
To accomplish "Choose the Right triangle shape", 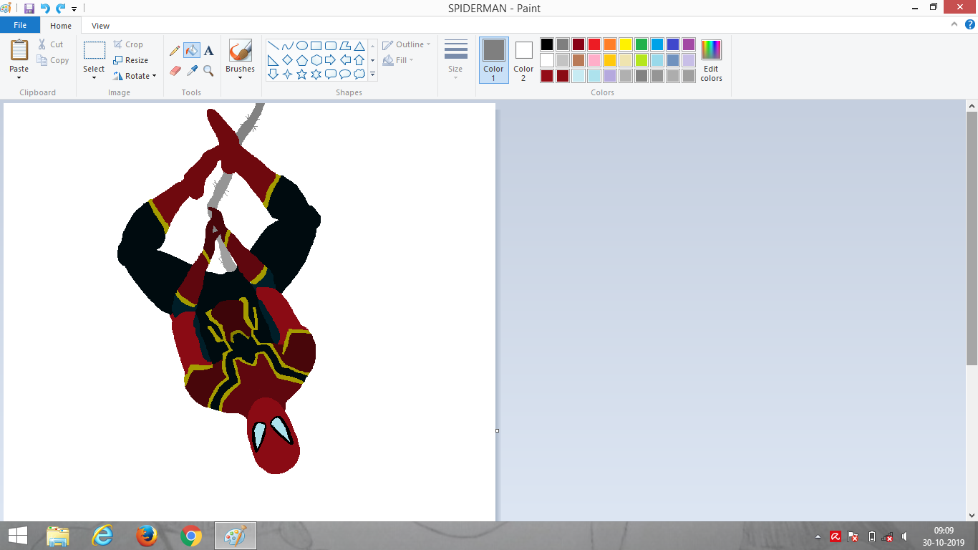I will click(x=273, y=60).
